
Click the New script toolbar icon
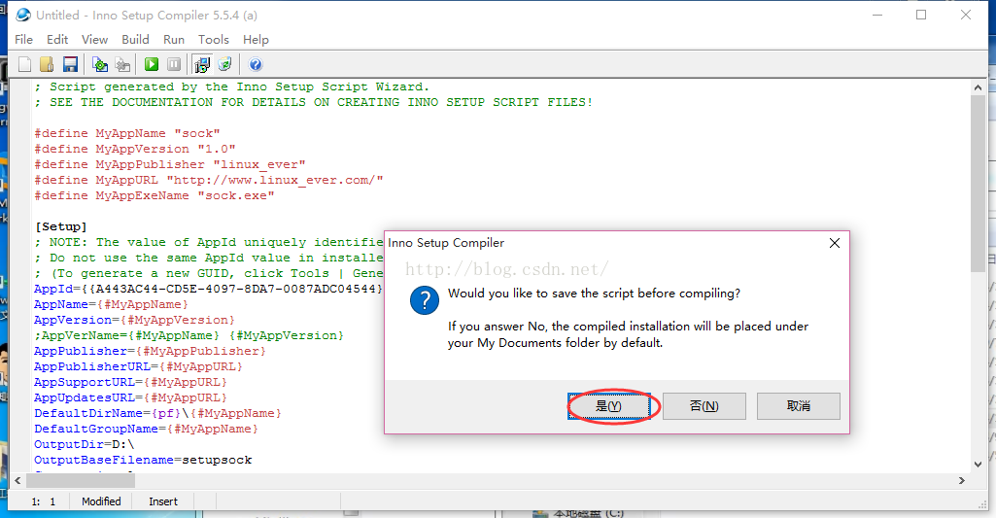pyautogui.click(x=24, y=64)
